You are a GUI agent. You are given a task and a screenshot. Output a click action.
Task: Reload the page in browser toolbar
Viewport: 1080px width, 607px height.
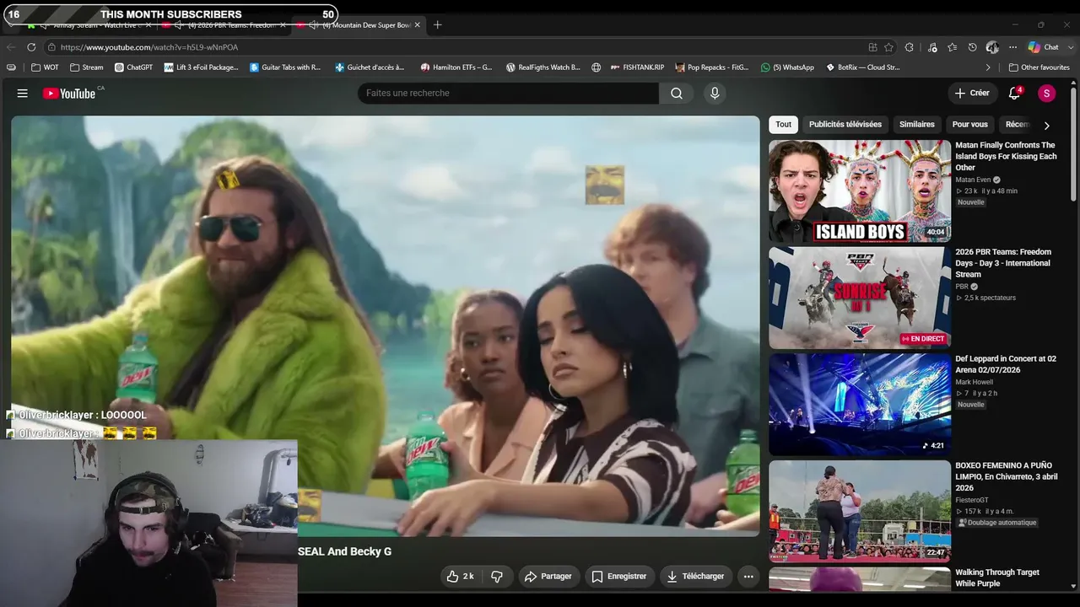coord(31,47)
